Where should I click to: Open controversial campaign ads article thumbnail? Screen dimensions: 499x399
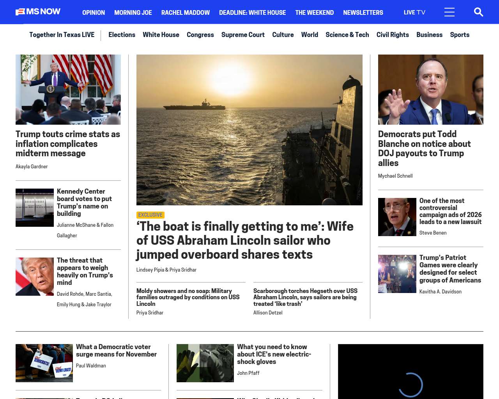pos(397,217)
